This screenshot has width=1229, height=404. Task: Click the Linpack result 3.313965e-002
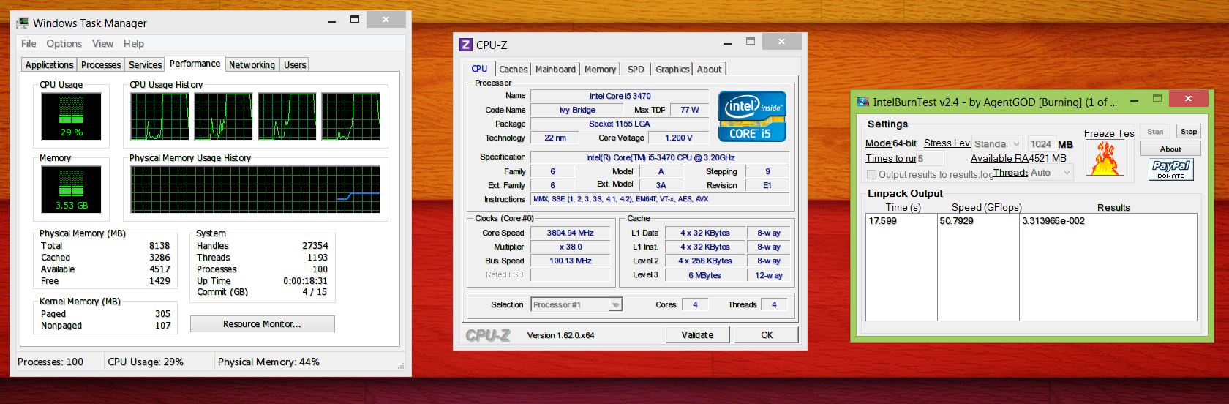pos(1053,221)
